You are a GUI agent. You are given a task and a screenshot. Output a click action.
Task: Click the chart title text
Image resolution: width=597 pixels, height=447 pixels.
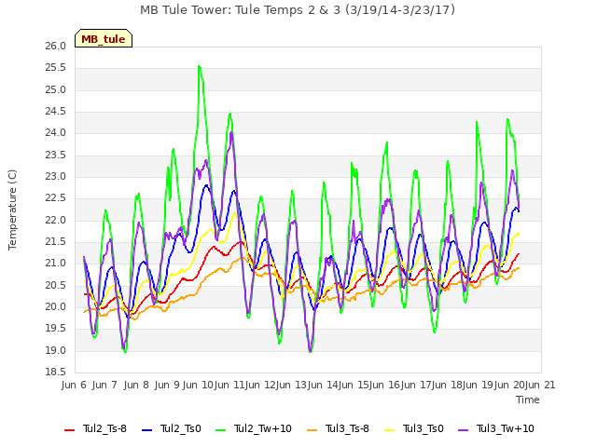pyautogui.click(x=298, y=10)
